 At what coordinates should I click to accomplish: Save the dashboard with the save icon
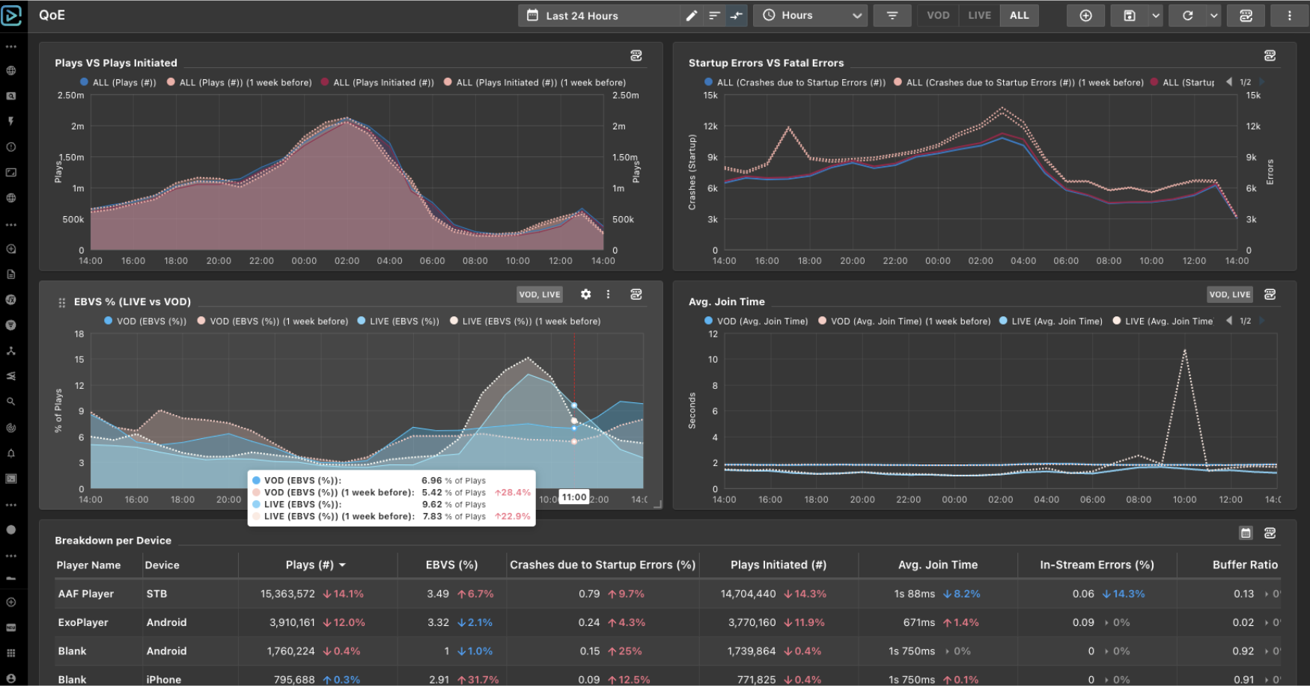click(x=1130, y=15)
